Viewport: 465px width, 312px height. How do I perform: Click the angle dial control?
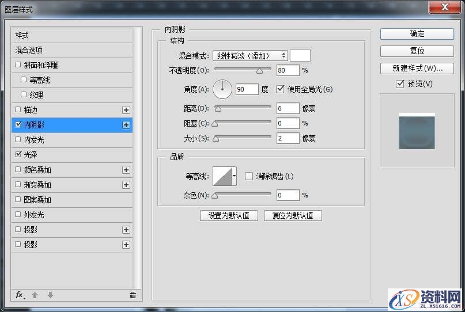222,89
